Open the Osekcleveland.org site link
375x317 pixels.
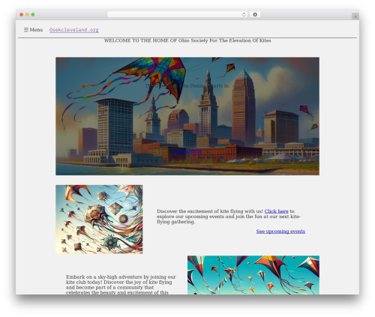tap(74, 30)
